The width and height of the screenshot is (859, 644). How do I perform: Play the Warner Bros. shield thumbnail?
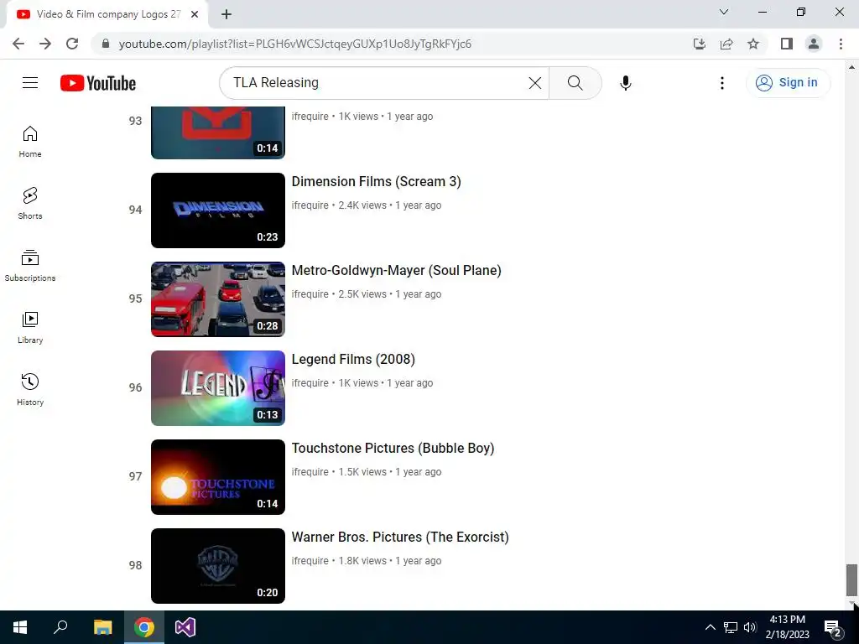[x=218, y=566]
